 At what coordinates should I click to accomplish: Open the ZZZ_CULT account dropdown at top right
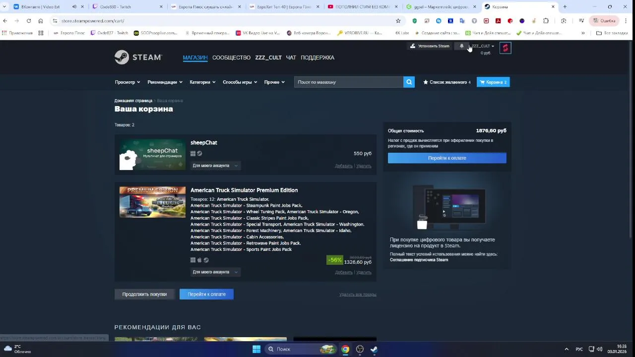pos(483,46)
